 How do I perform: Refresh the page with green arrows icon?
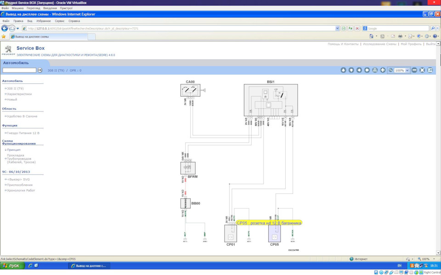click(x=351, y=28)
